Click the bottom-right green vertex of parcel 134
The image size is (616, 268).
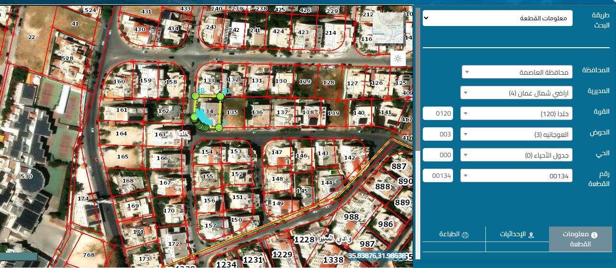point(219,127)
